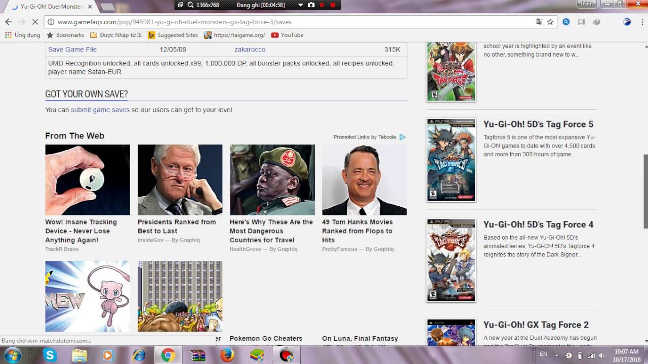Open Yu-Gi-Oh! 5D's Tag Force 5 title
Screen dimensions: 648x364
pos(538,124)
